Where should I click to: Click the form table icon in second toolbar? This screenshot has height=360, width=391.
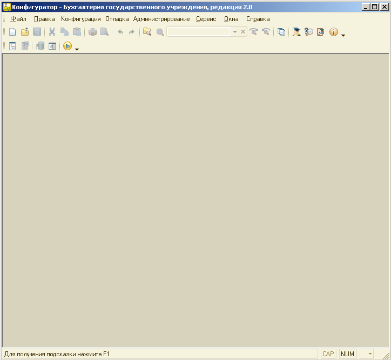pyautogui.click(x=52, y=46)
